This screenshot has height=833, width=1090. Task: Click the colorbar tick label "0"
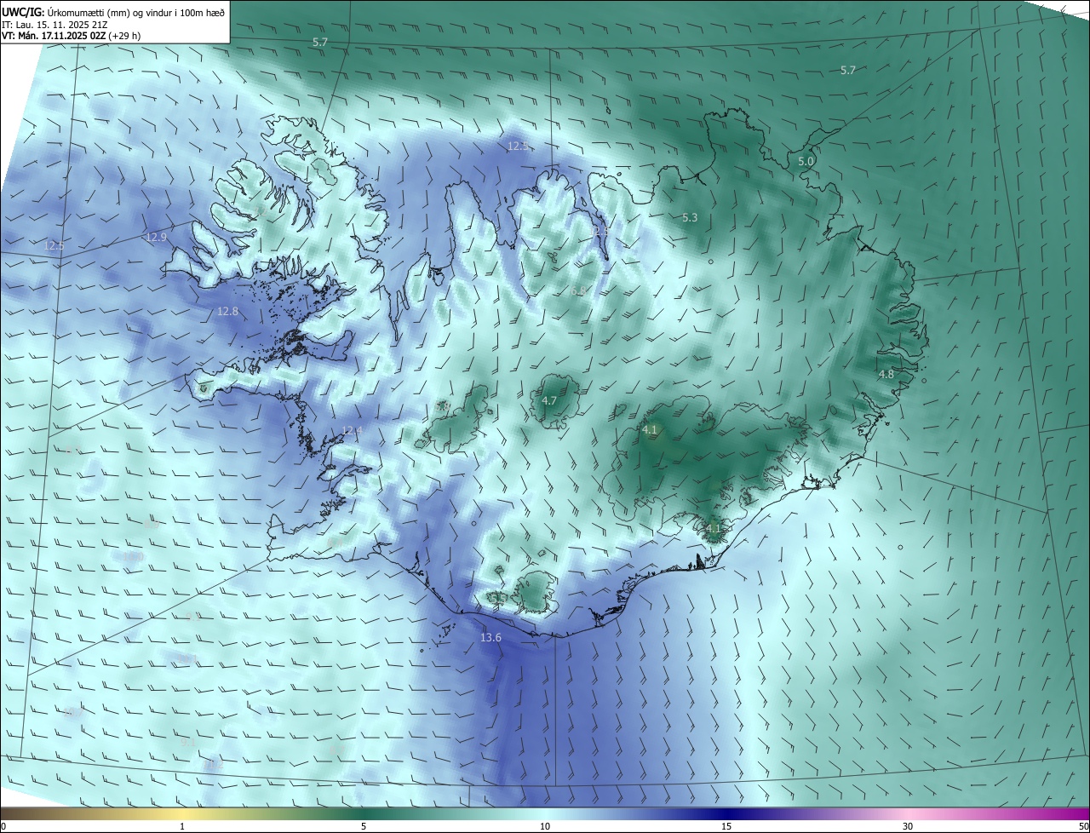pyautogui.click(x=3, y=827)
